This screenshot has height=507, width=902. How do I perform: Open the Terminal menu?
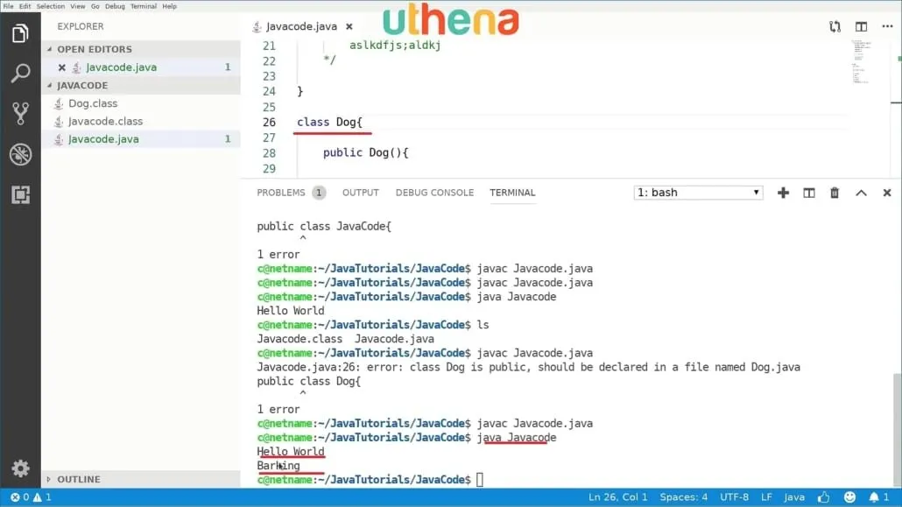click(x=144, y=6)
